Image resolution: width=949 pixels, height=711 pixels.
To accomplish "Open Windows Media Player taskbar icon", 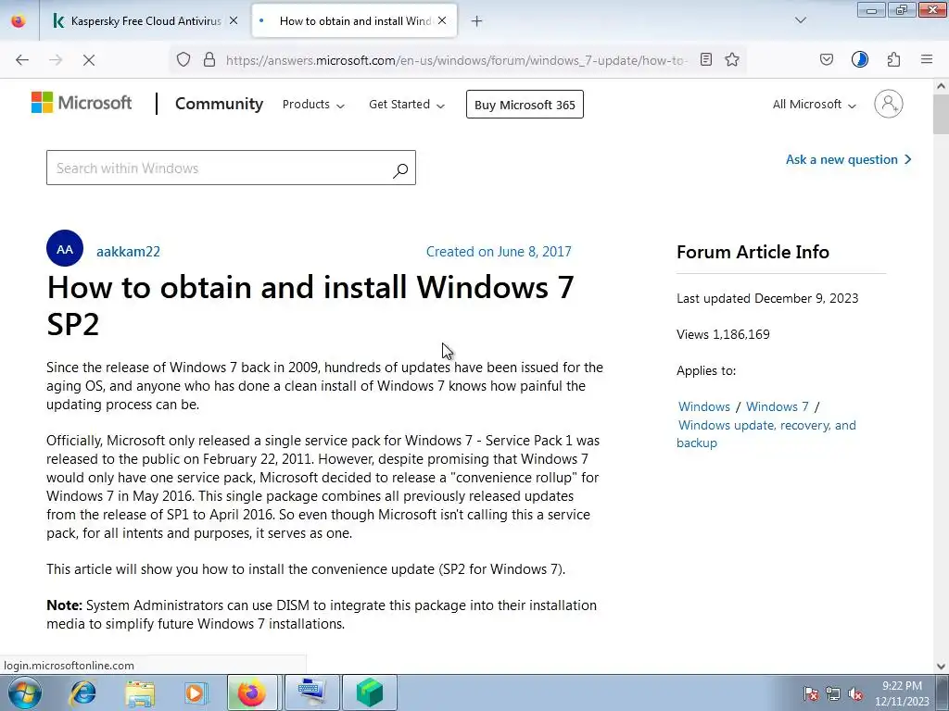I will coord(196,692).
